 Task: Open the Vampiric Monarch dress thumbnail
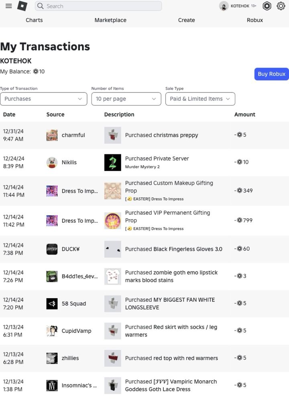(x=113, y=386)
